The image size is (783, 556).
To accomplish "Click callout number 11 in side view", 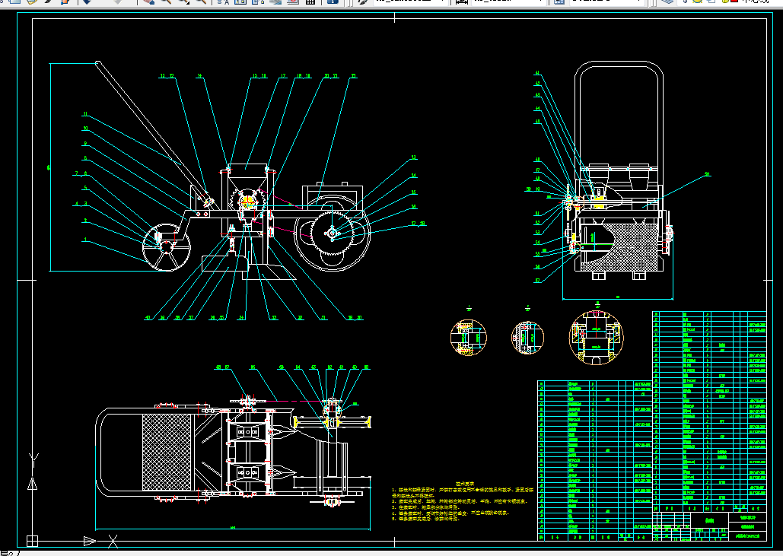I will click(85, 114).
